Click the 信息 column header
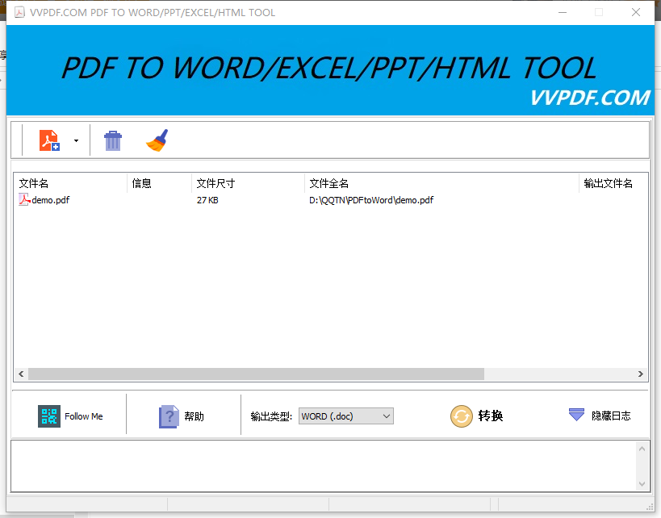 tap(159, 183)
